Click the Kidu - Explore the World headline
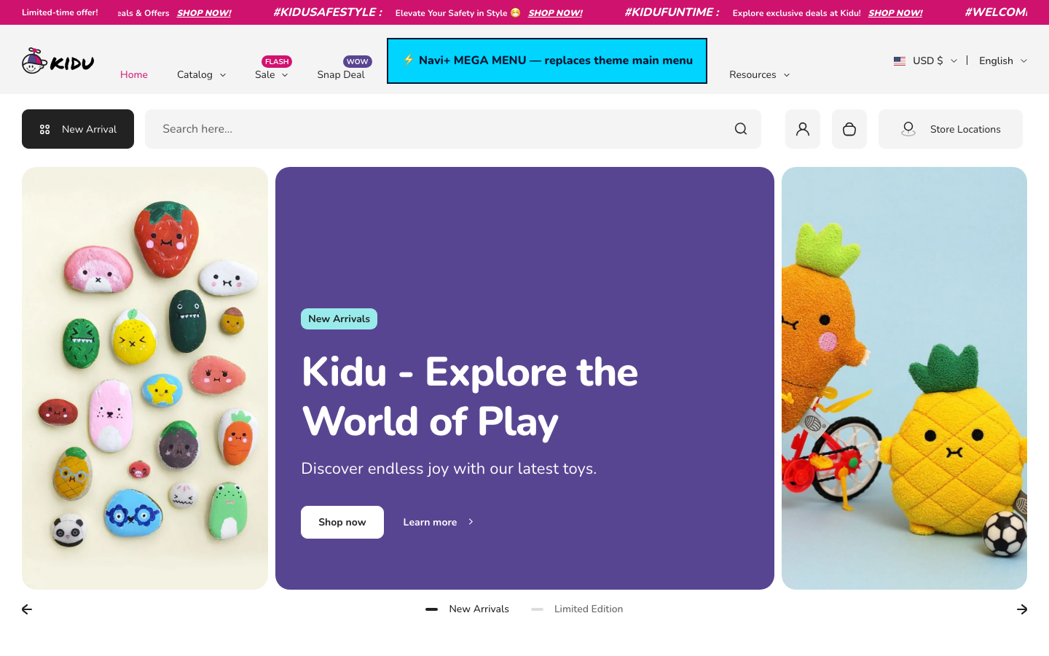Screen dimensions: 1049x656 tap(470, 397)
